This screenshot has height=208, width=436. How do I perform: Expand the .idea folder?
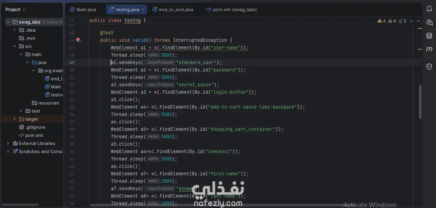coord(14,30)
